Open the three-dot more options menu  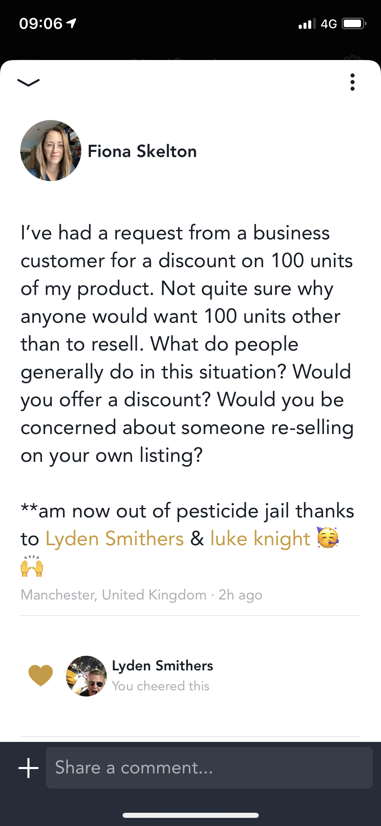coord(352,82)
